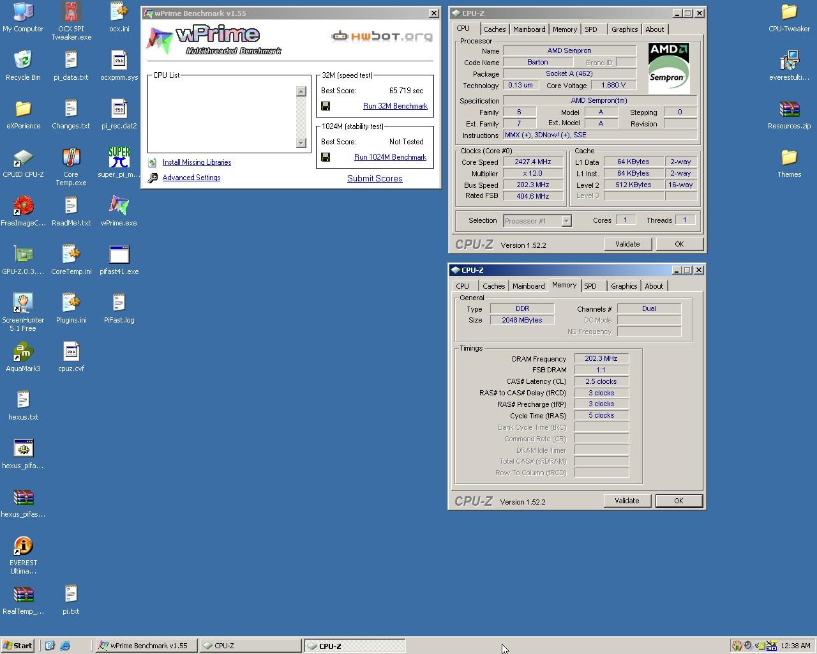Click CPU List scrollbar up arrow
The height and width of the screenshot is (654, 817).
pyautogui.click(x=301, y=91)
